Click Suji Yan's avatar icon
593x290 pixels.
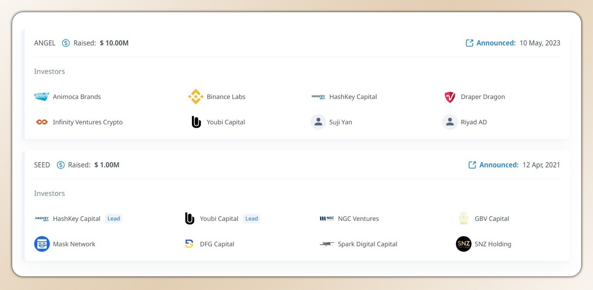click(x=318, y=122)
